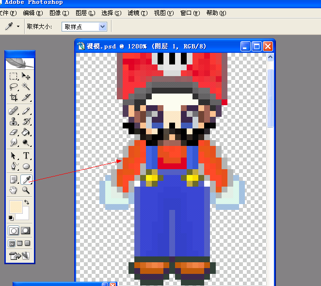The height and width of the screenshot is (286, 321).
Task: Activate the Eraser tool
Action: 14,132
